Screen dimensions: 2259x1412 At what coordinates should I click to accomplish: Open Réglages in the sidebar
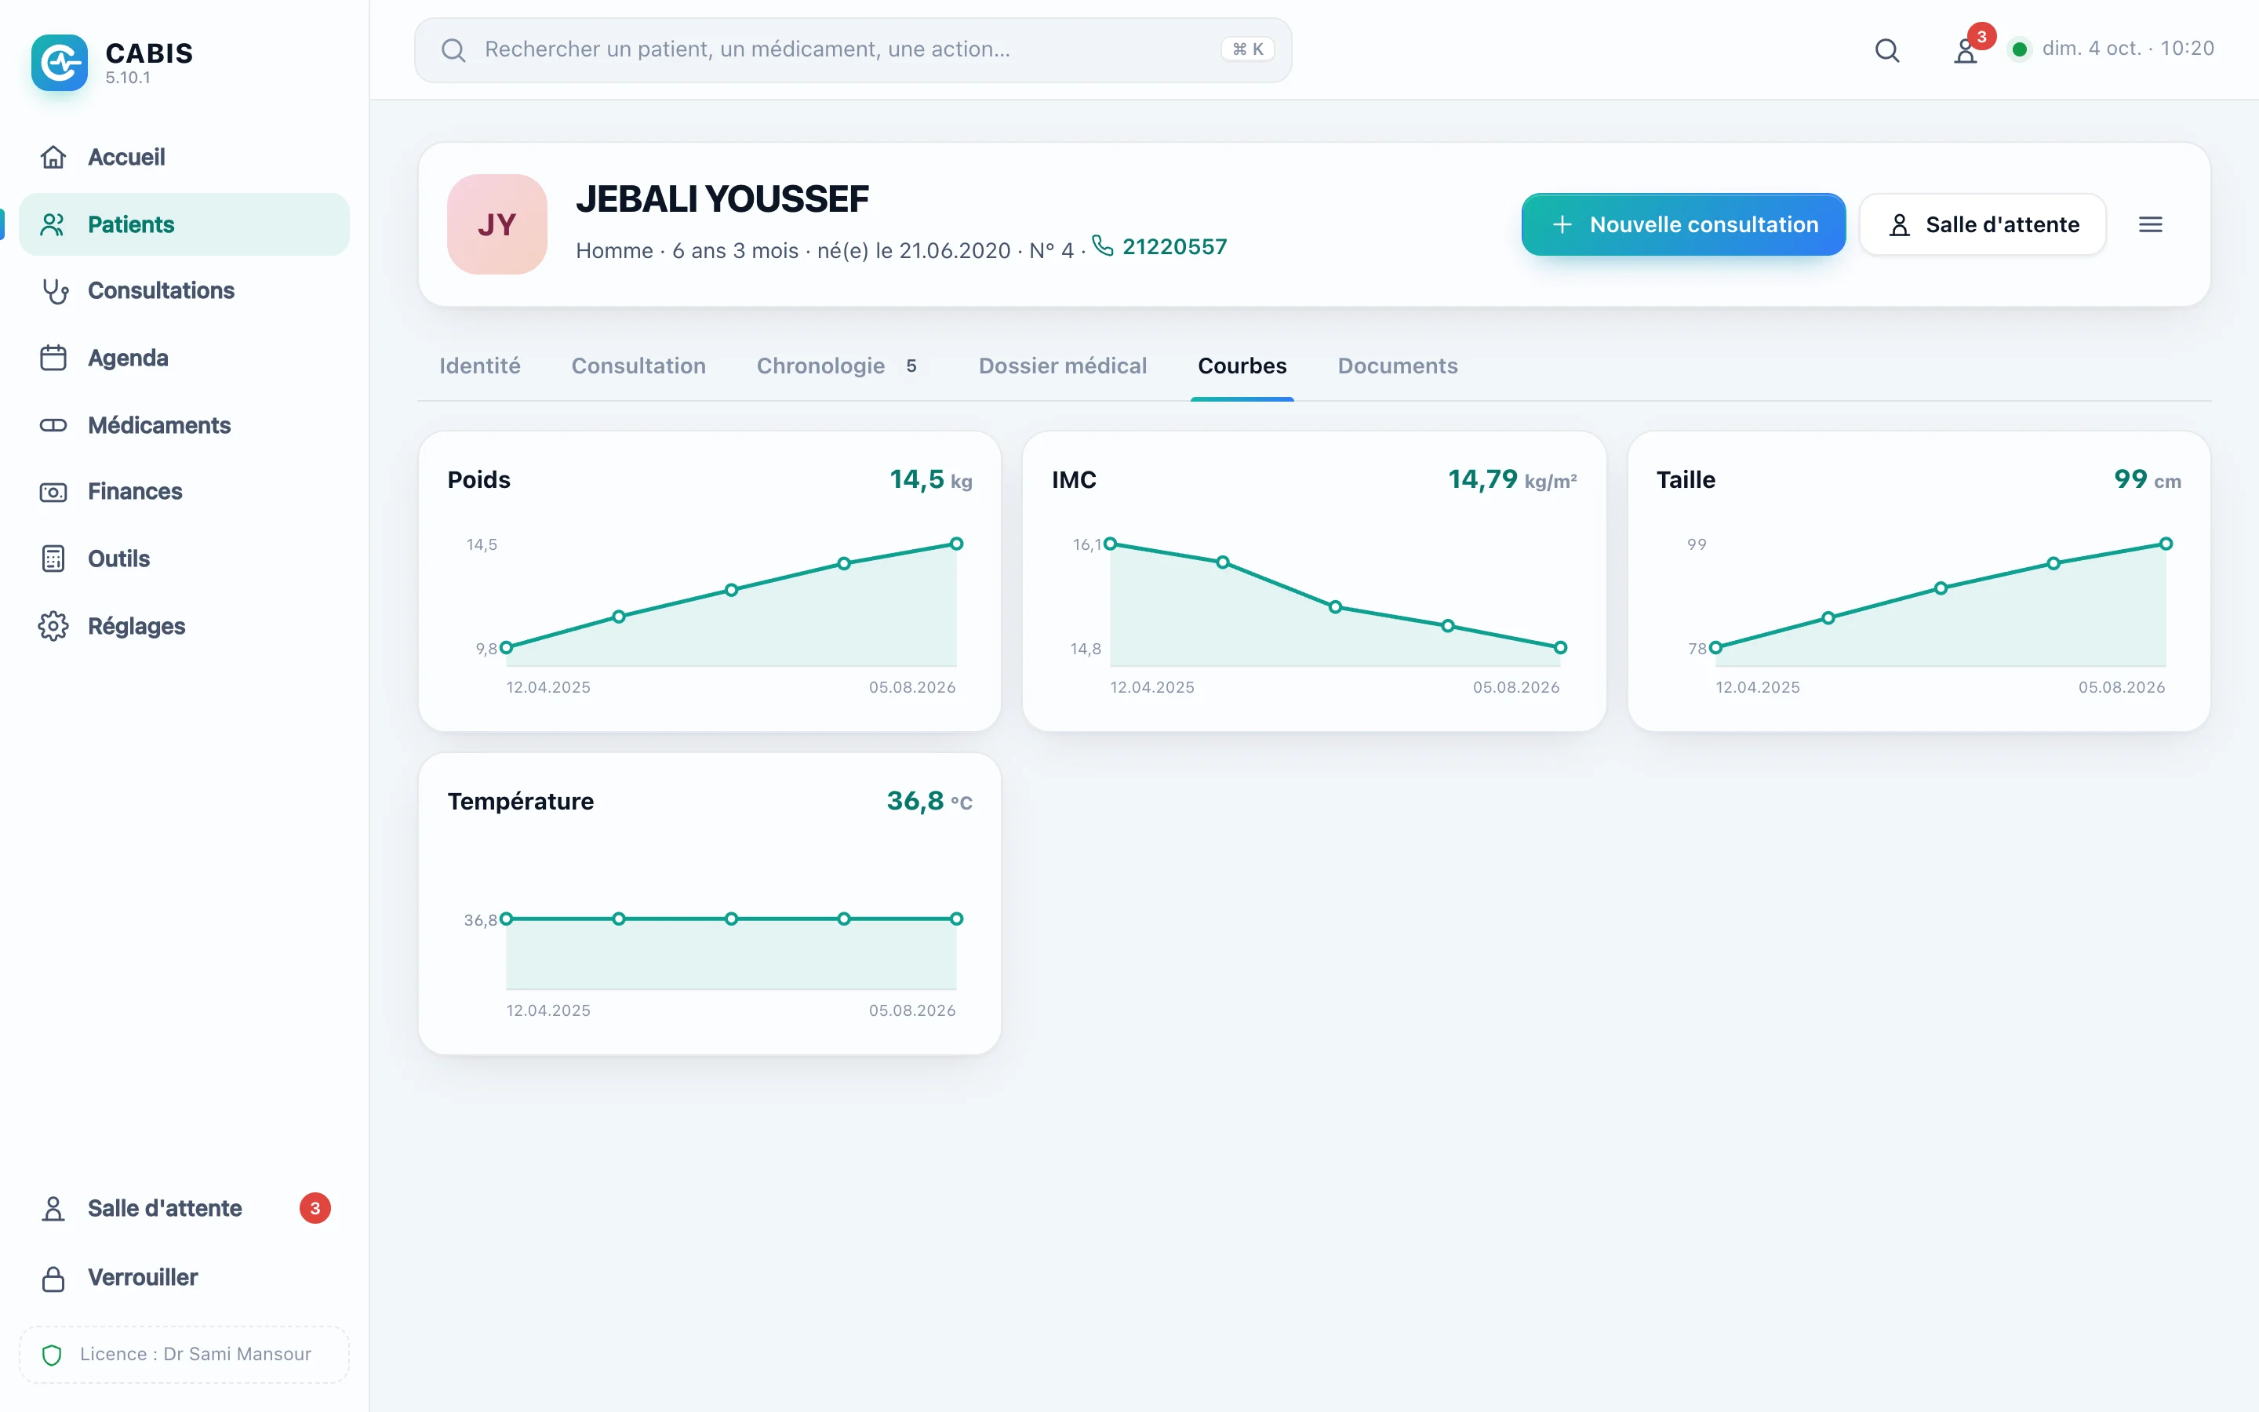coord(184,626)
